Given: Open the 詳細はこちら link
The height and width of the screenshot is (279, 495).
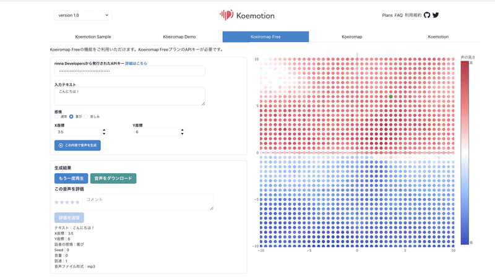Looking at the screenshot, I should point(136,64).
